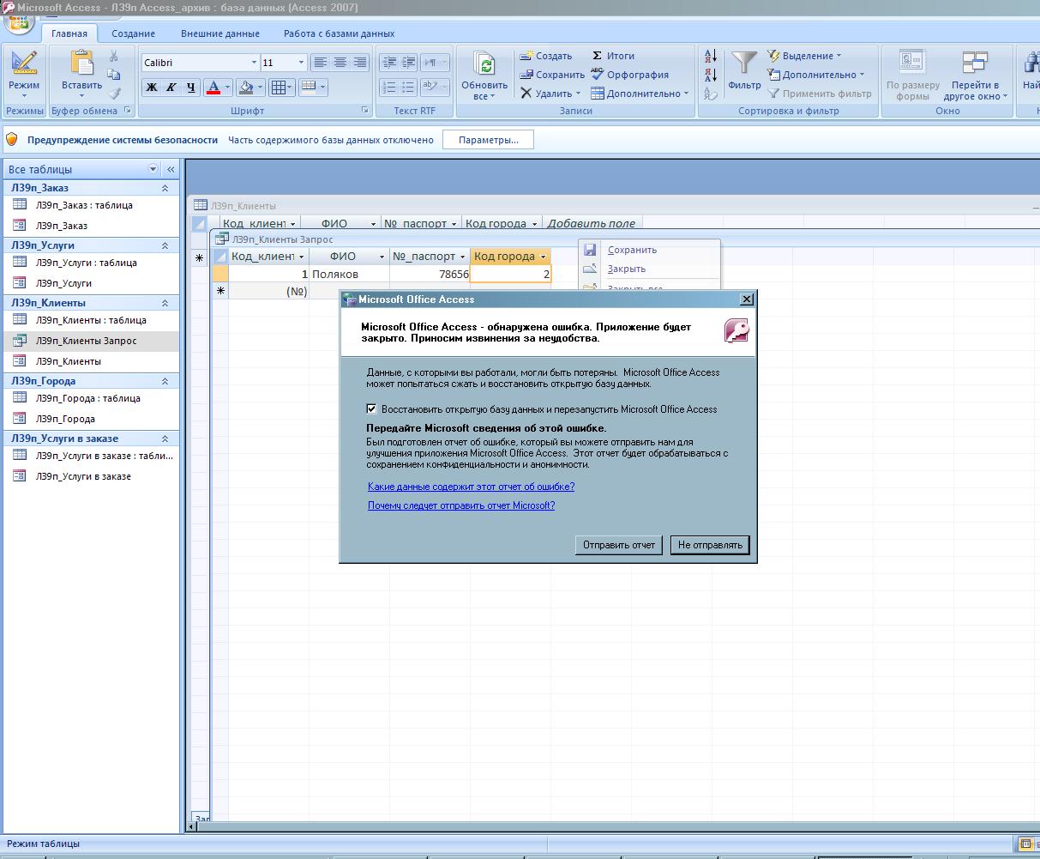Click the passport cell 78656
The height and width of the screenshot is (859, 1040).
pos(430,274)
